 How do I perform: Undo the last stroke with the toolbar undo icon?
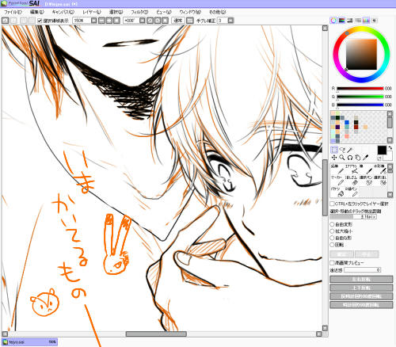click(6, 21)
